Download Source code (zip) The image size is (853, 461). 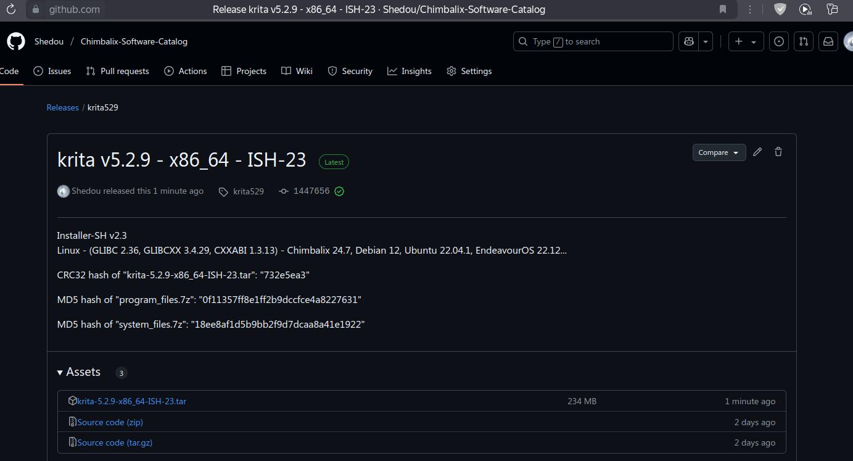pos(110,422)
